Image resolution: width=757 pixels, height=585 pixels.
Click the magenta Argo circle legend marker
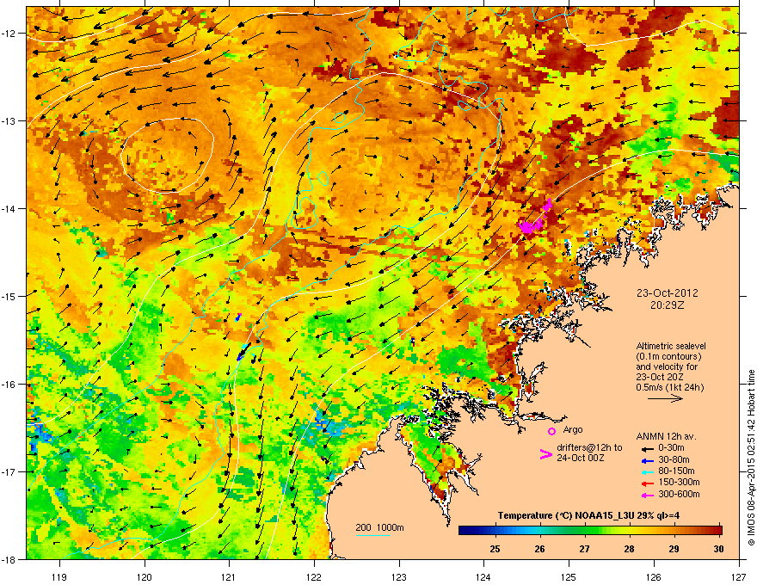coord(551,431)
